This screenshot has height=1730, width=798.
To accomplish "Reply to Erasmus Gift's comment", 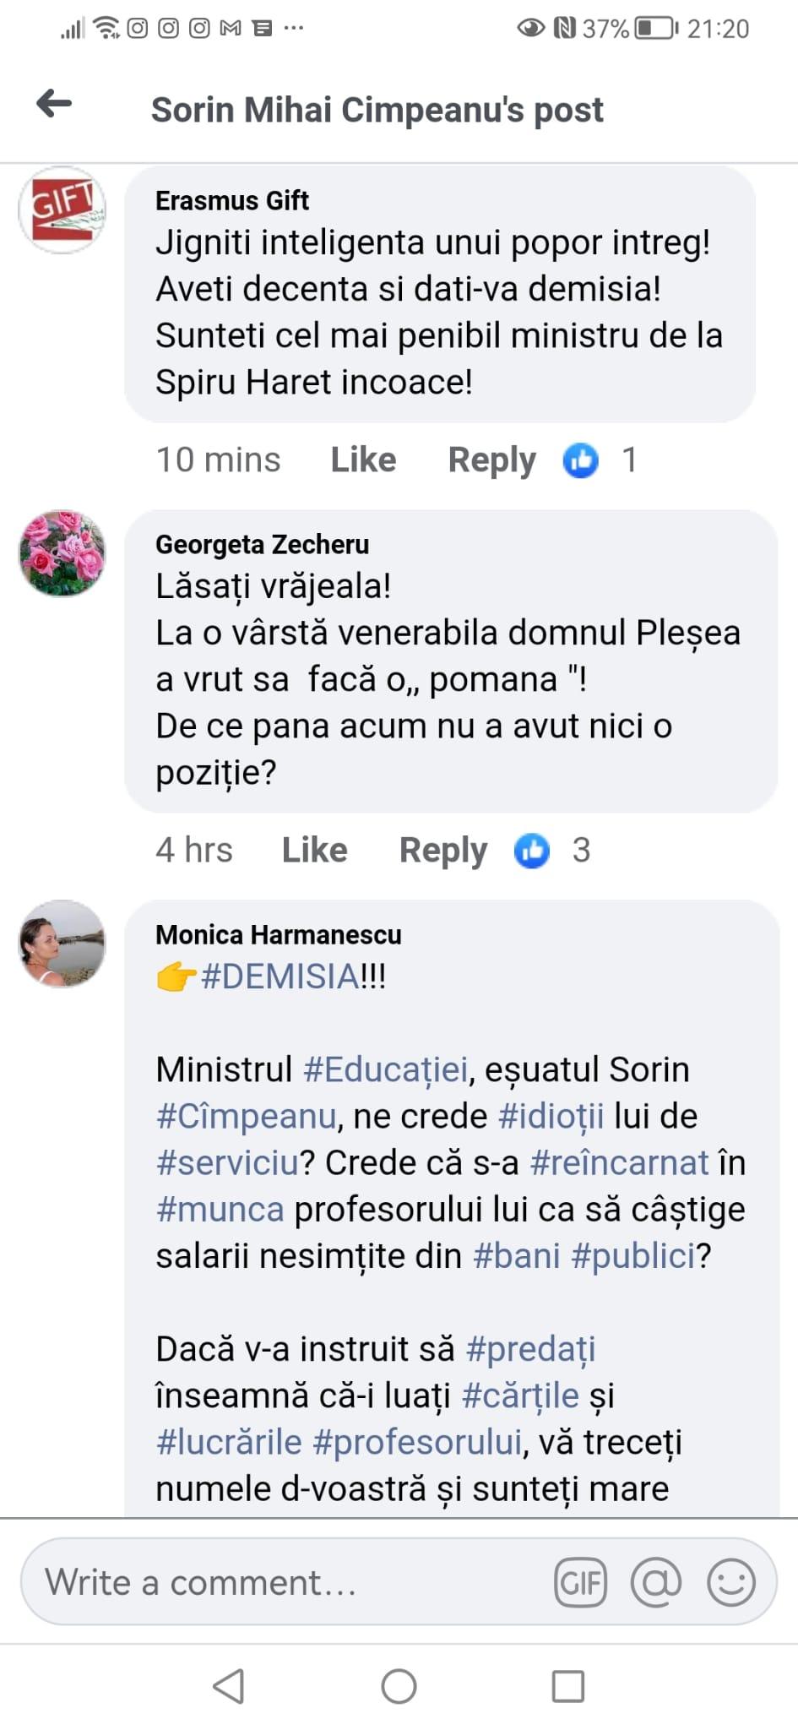I will [x=491, y=460].
